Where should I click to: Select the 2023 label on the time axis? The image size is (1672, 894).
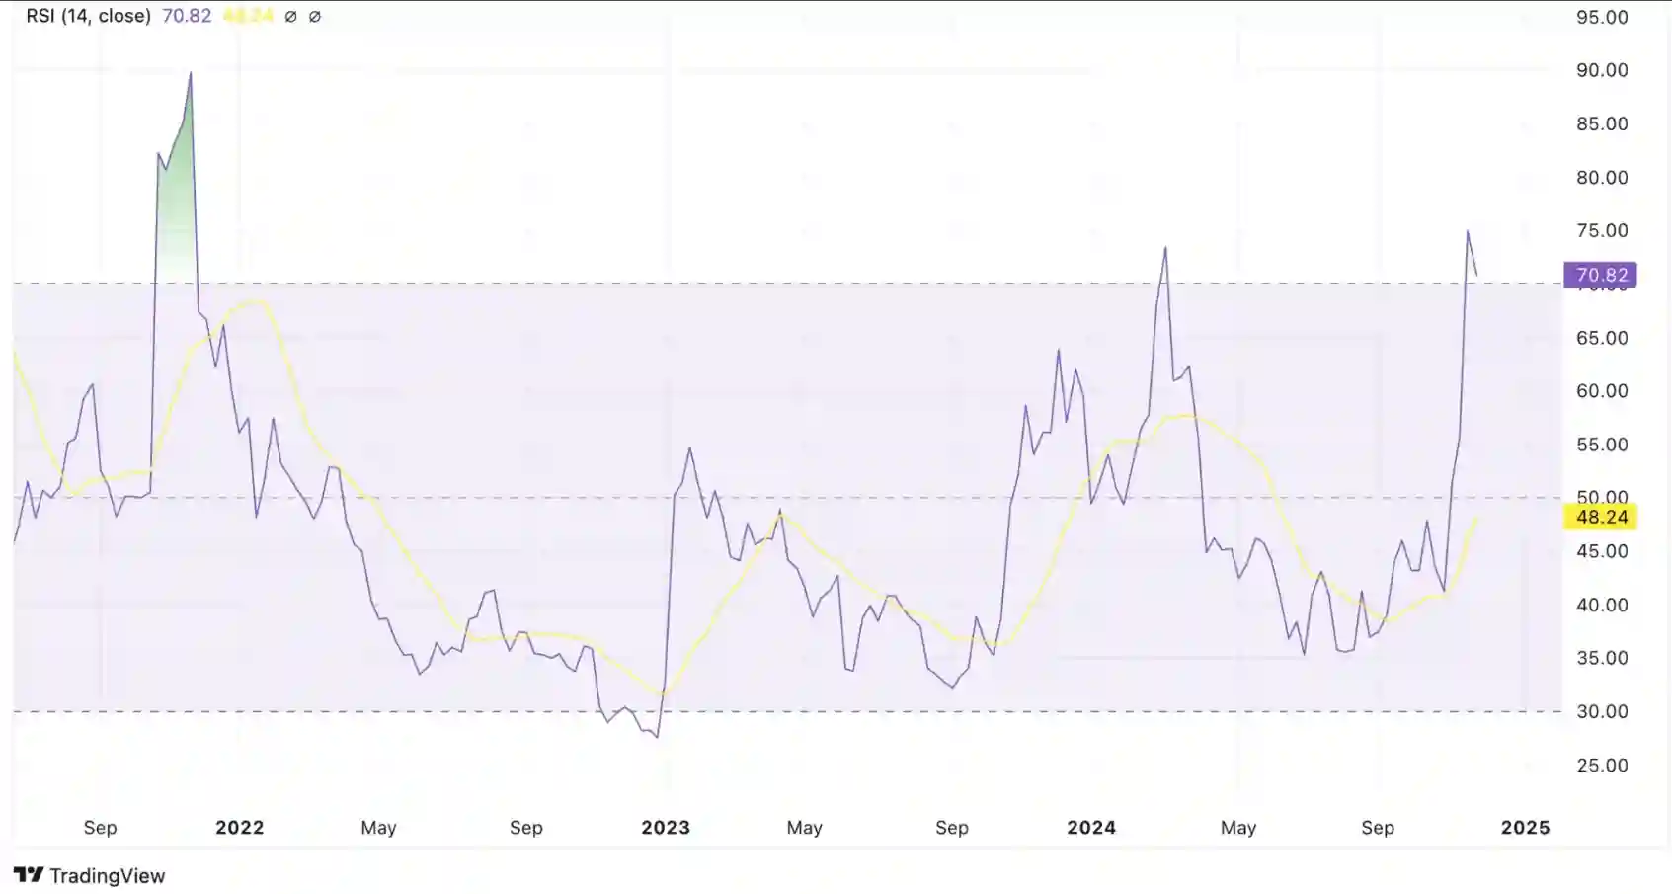(x=666, y=828)
